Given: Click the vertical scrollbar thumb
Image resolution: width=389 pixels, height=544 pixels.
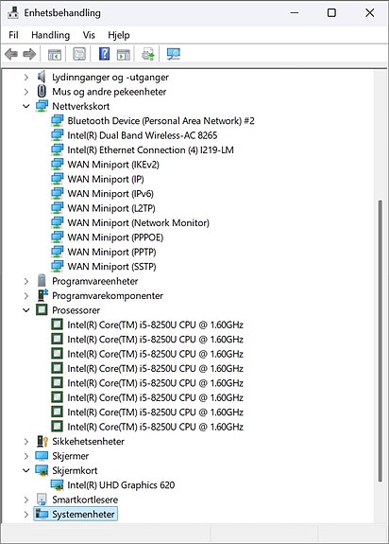Looking at the screenshot, I should [x=380, y=341].
